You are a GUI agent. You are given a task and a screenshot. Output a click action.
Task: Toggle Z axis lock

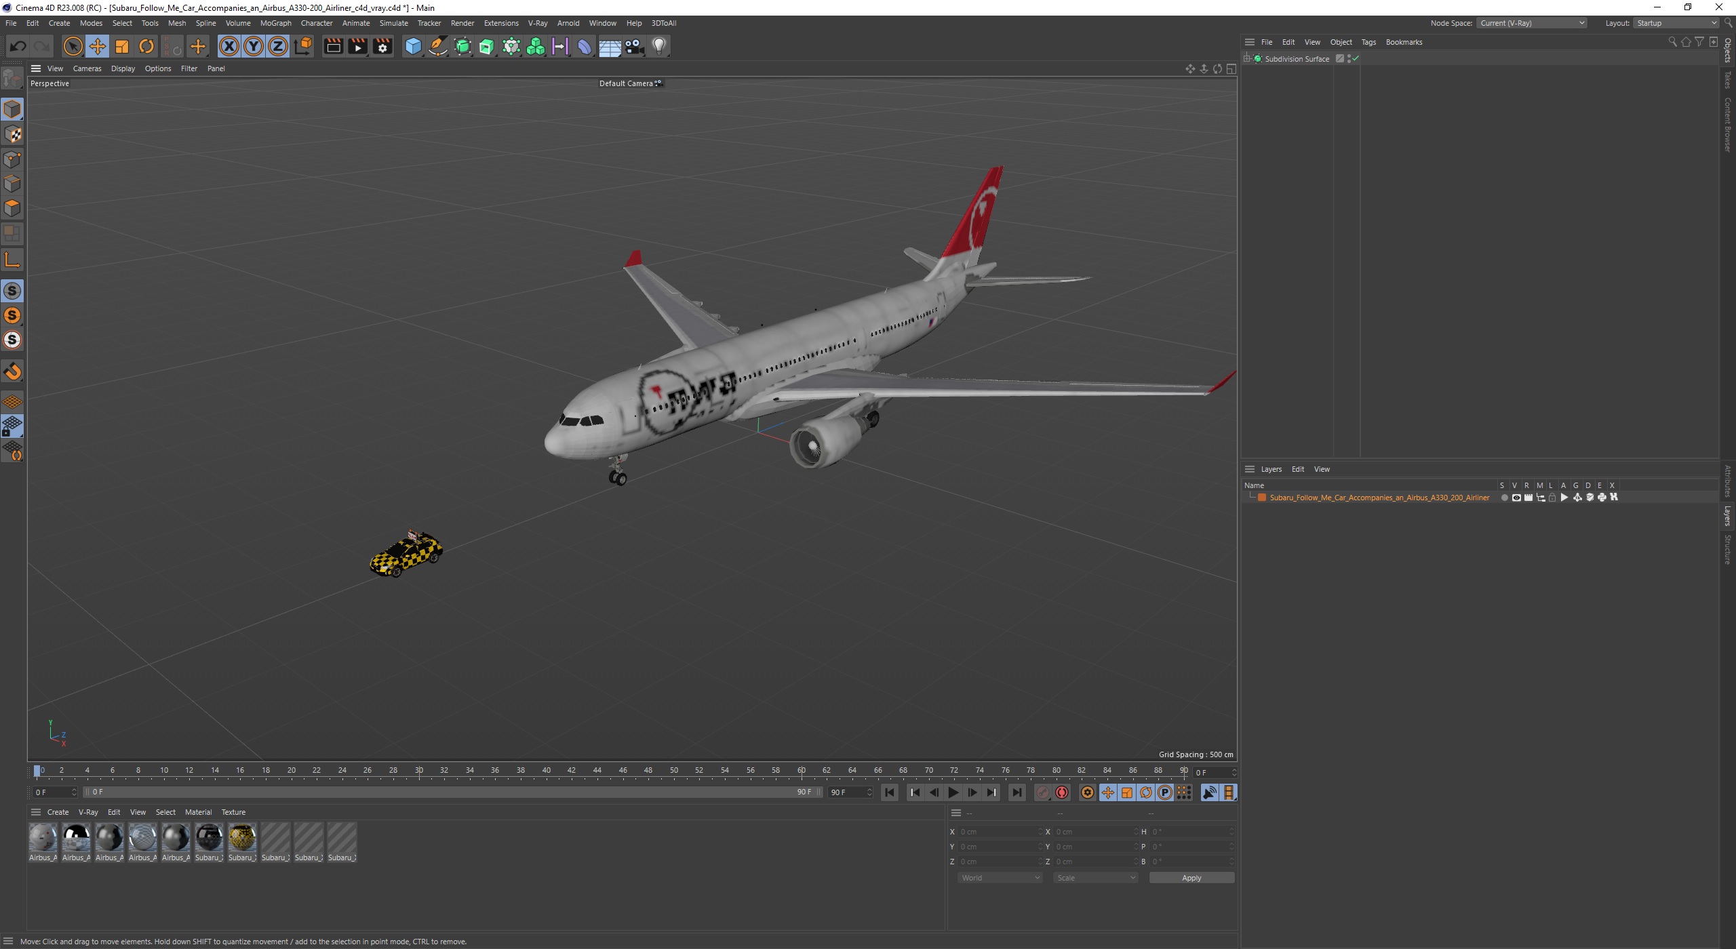coord(278,46)
